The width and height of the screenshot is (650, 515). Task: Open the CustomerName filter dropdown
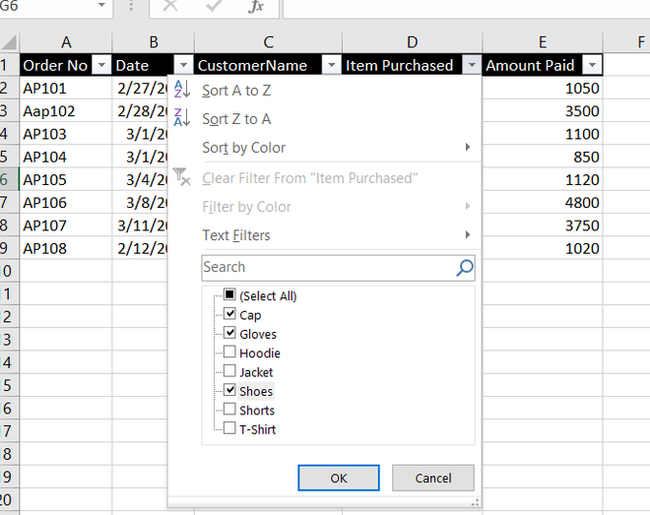click(x=331, y=66)
